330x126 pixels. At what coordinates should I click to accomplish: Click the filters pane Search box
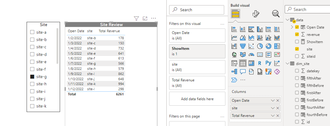click(197, 10)
